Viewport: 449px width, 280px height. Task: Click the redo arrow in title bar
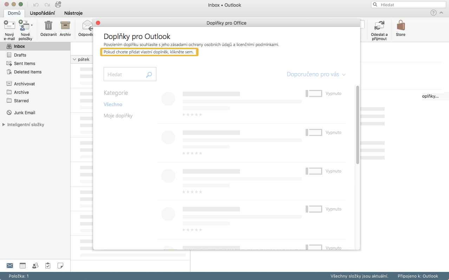pyautogui.click(x=47, y=5)
